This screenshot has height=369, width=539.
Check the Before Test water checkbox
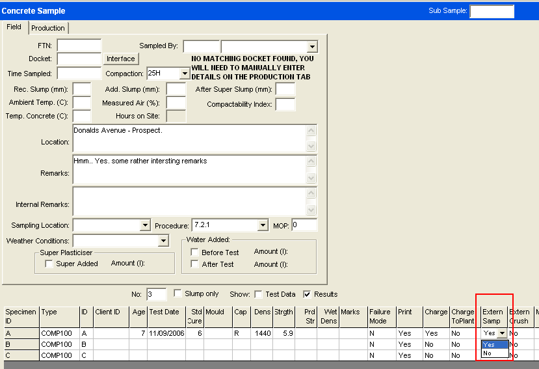(195, 253)
